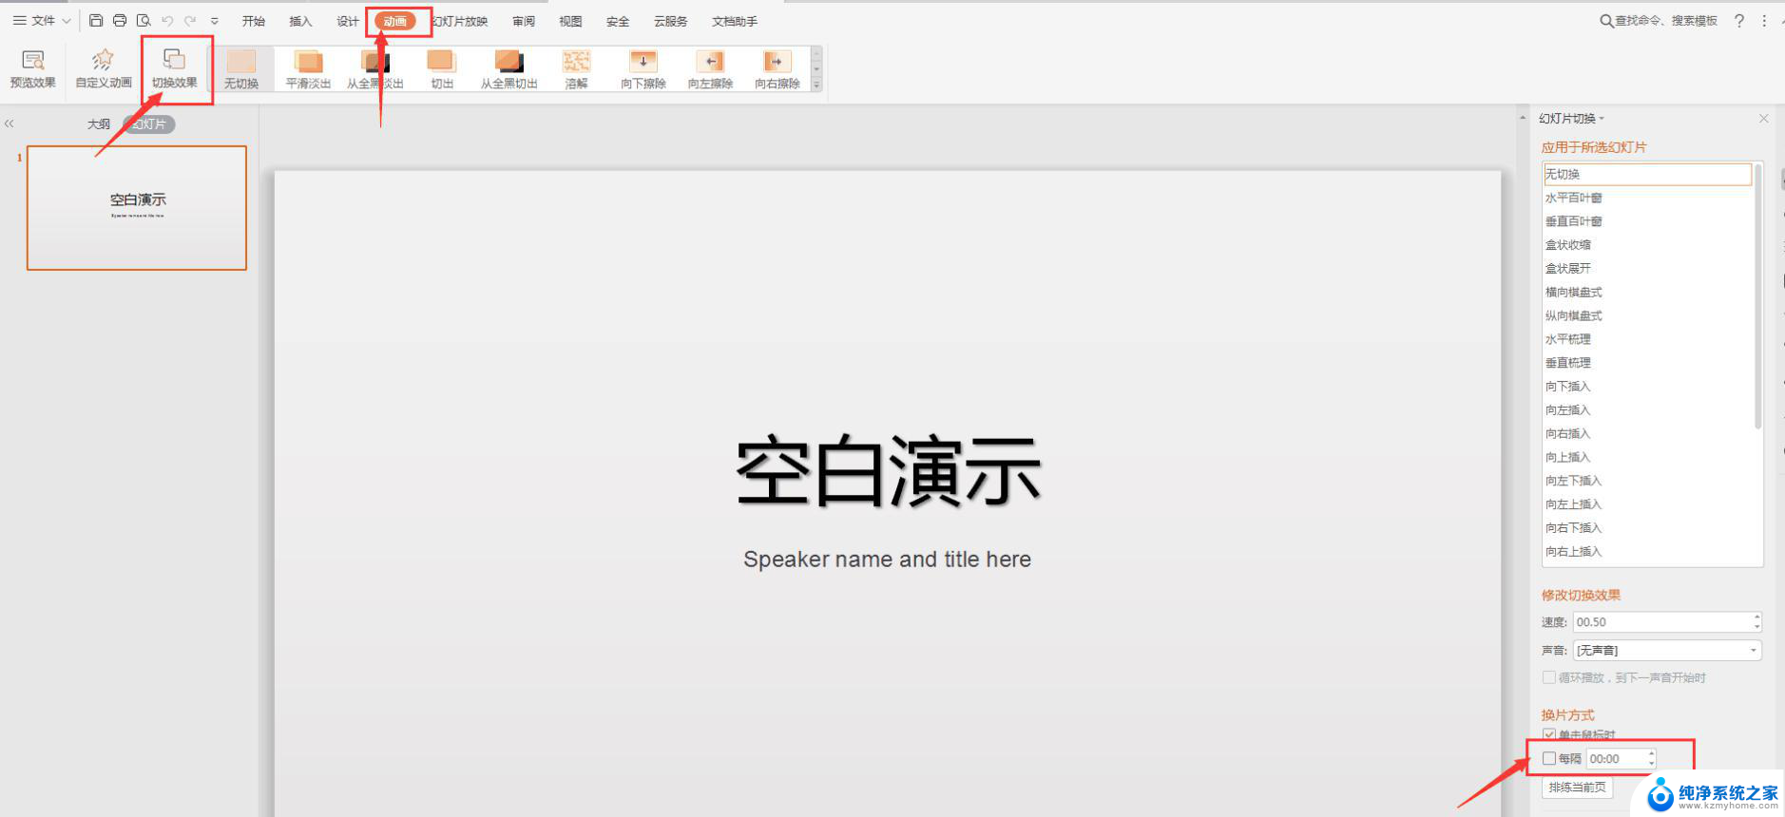Select 向右擦除 wipe right transition
This screenshot has width=1785, height=817.
pyautogui.click(x=777, y=70)
